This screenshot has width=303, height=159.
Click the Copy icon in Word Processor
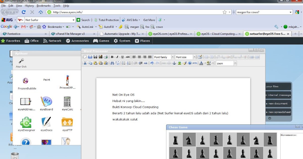point(90,63)
